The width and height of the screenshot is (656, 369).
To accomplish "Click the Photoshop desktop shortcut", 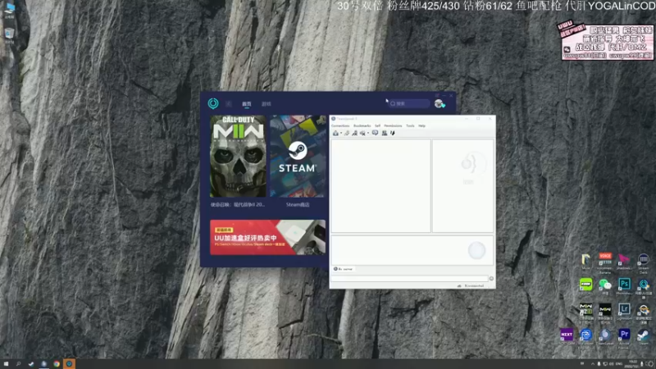I will [624, 285].
